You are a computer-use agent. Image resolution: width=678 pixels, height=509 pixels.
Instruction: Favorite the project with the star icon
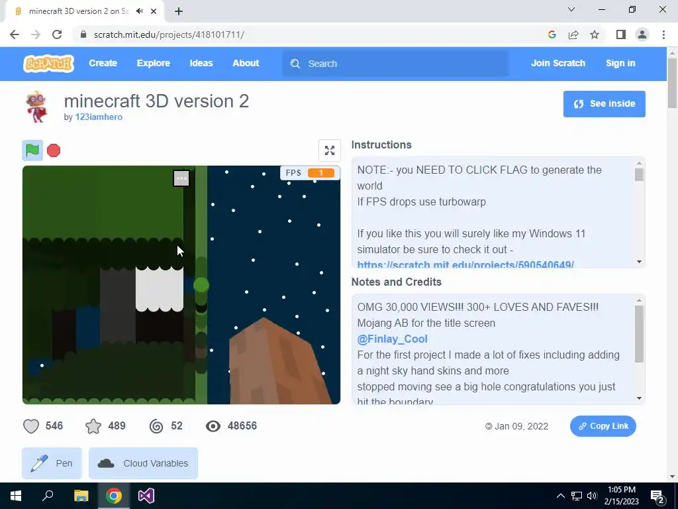pyautogui.click(x=93, y=426)
